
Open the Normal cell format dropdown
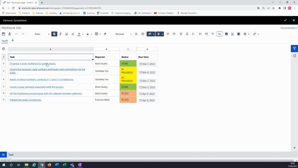pos(123,34)
